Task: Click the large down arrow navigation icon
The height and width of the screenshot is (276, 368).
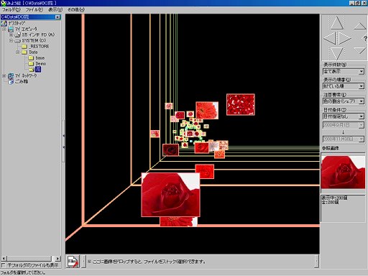Action: pyautogui.click(x=337, y=53)
